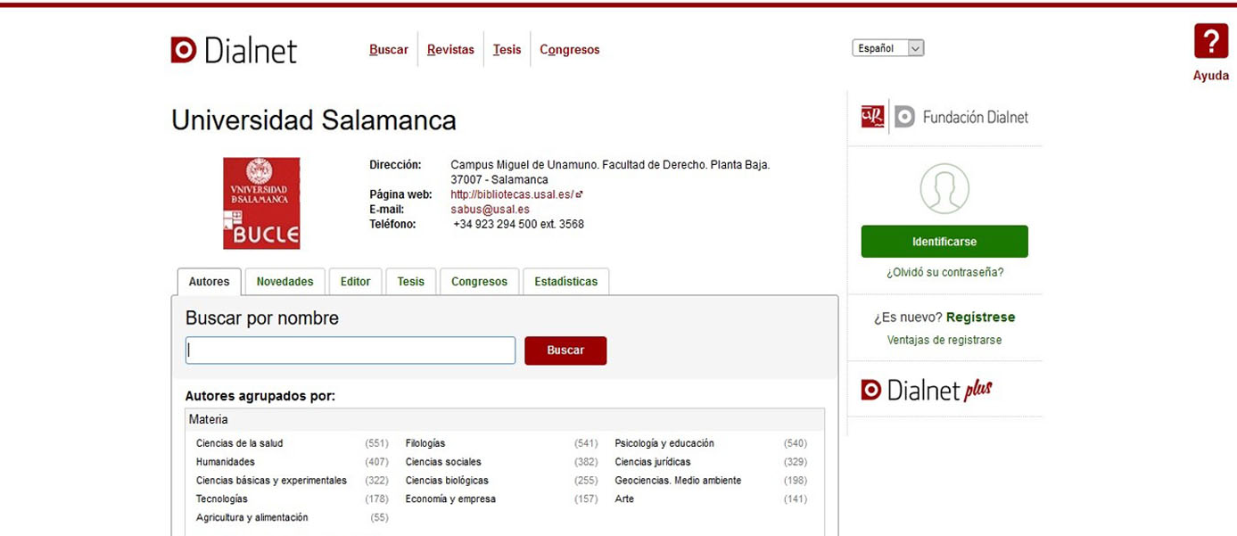Select the address line Campus Miguel de Unamuno
Image resolution: width=1237 pixels, height=536 pixels.
tap(610, 165)
